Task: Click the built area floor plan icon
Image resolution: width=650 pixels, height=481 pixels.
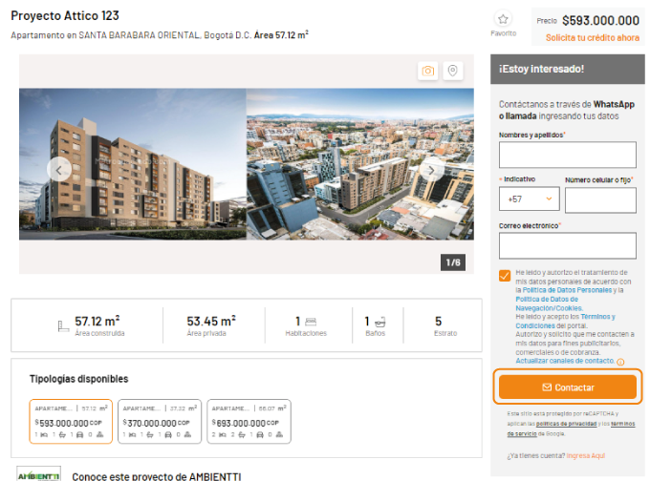Action: point(63,326)
